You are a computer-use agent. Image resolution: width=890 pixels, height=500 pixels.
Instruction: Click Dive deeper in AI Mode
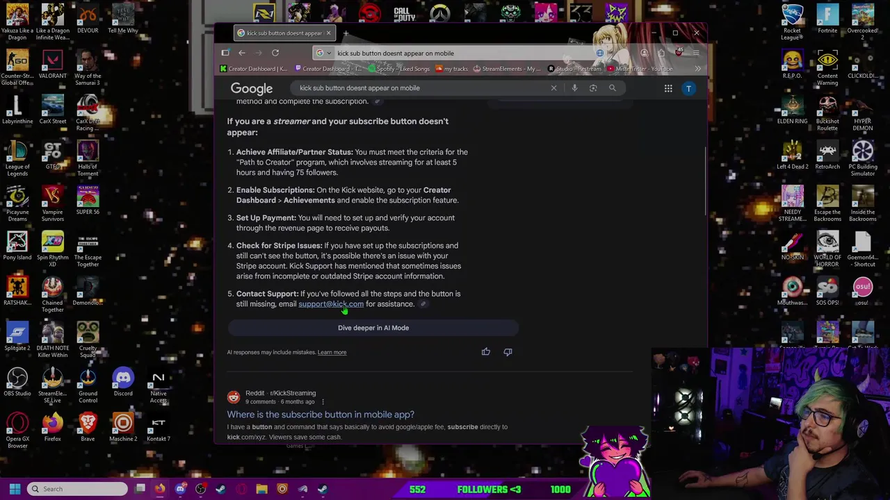[373, 328]
